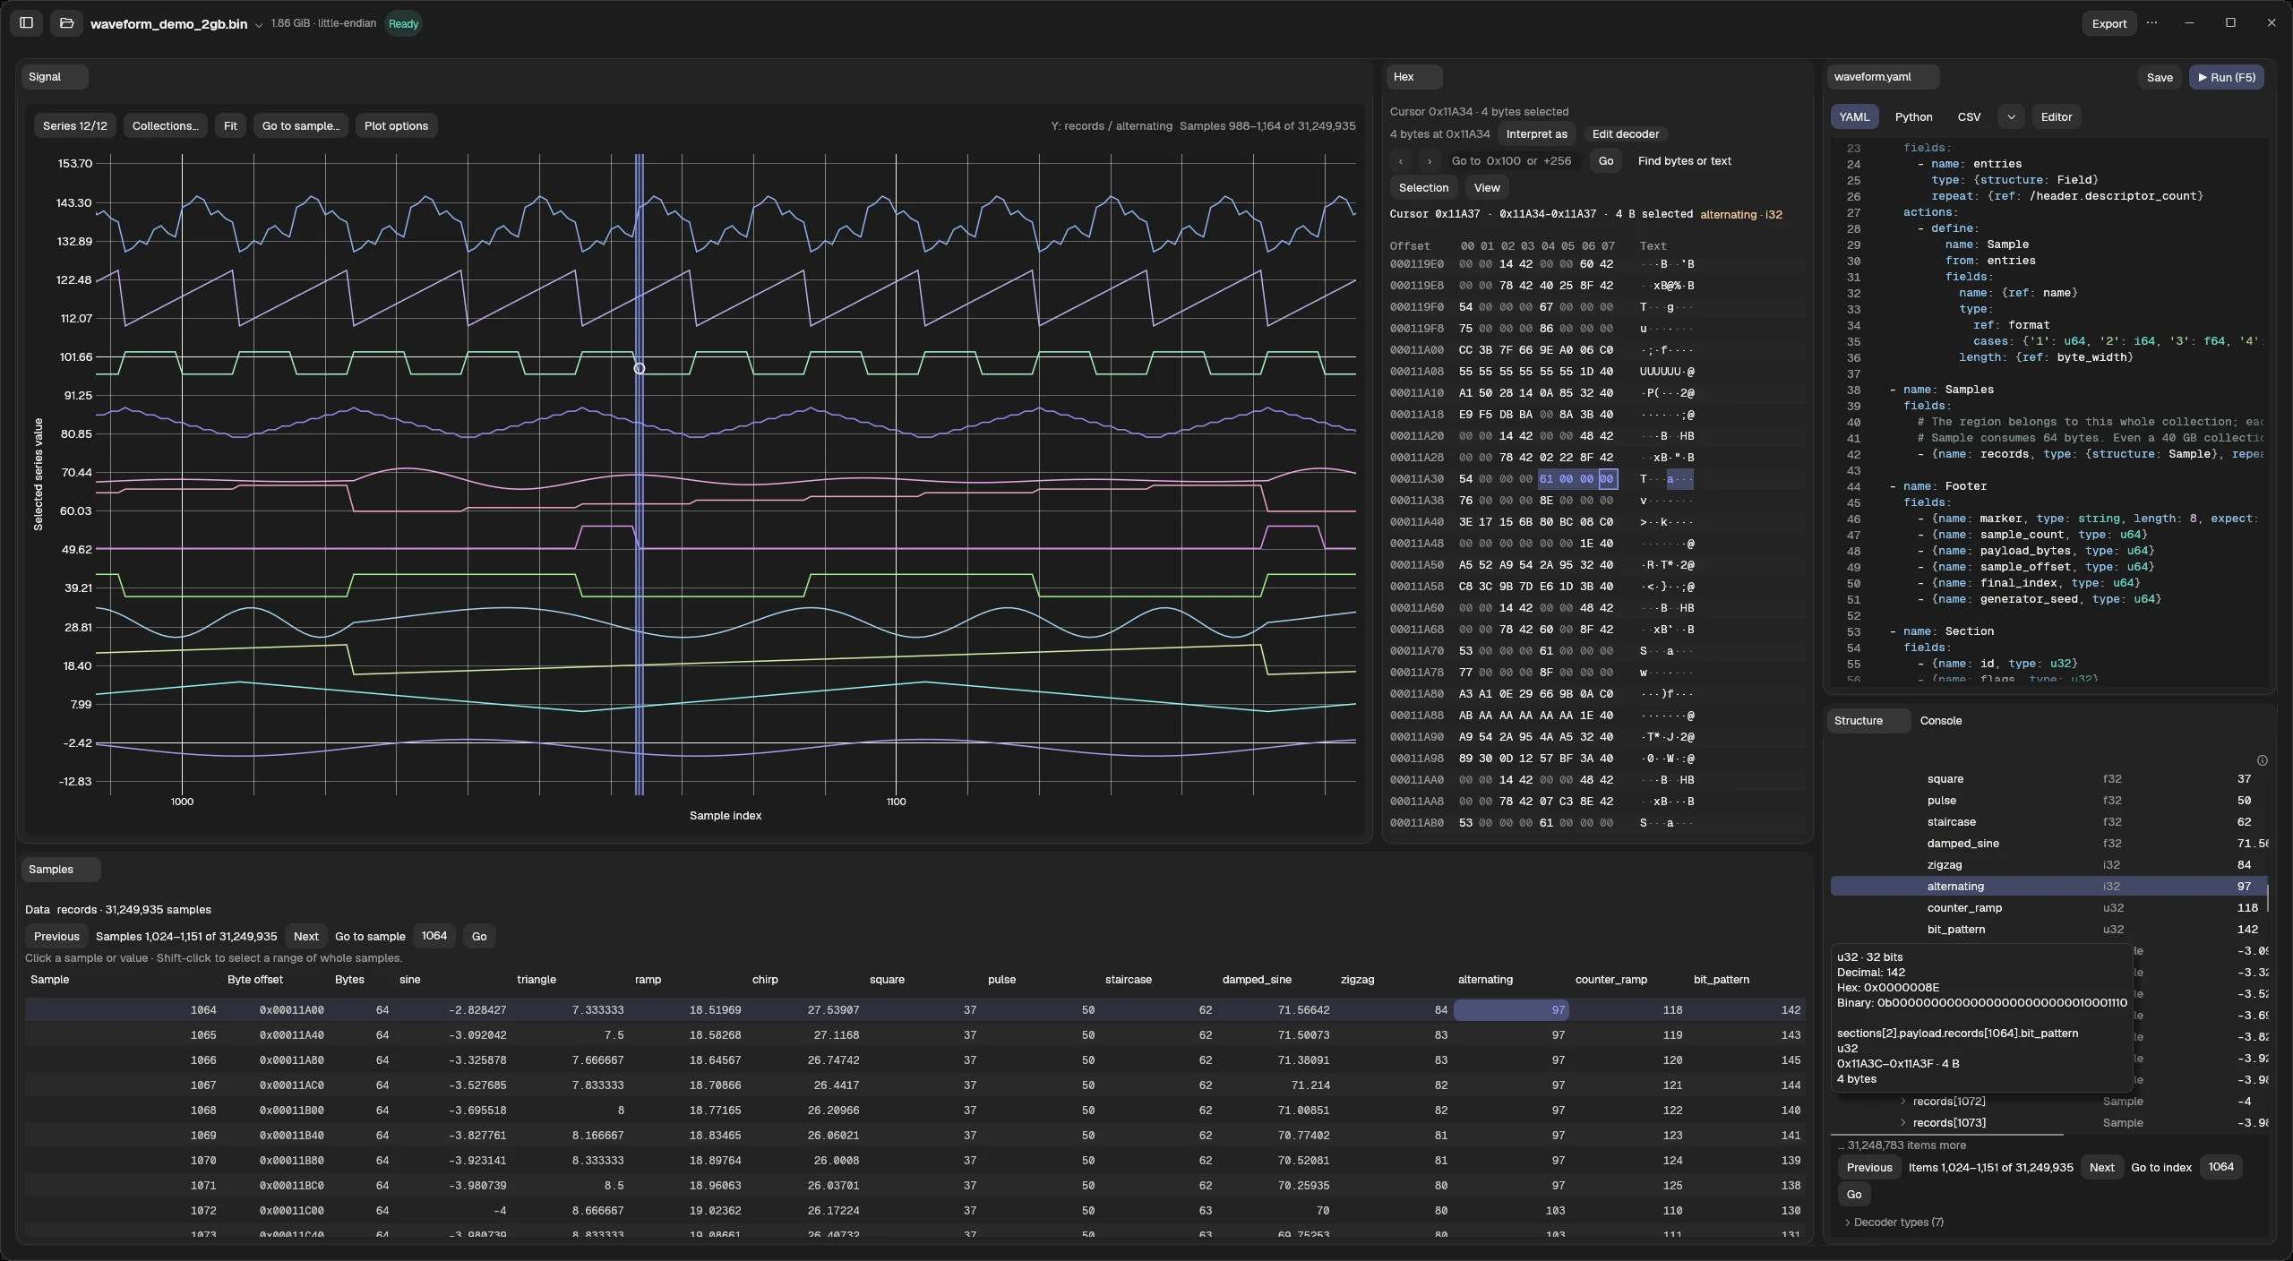Open the Editor tab

(2056, 116)
